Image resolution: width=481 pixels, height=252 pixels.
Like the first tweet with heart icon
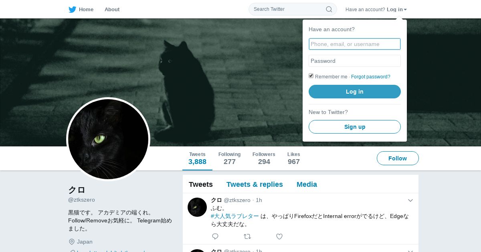click(279, 236)
